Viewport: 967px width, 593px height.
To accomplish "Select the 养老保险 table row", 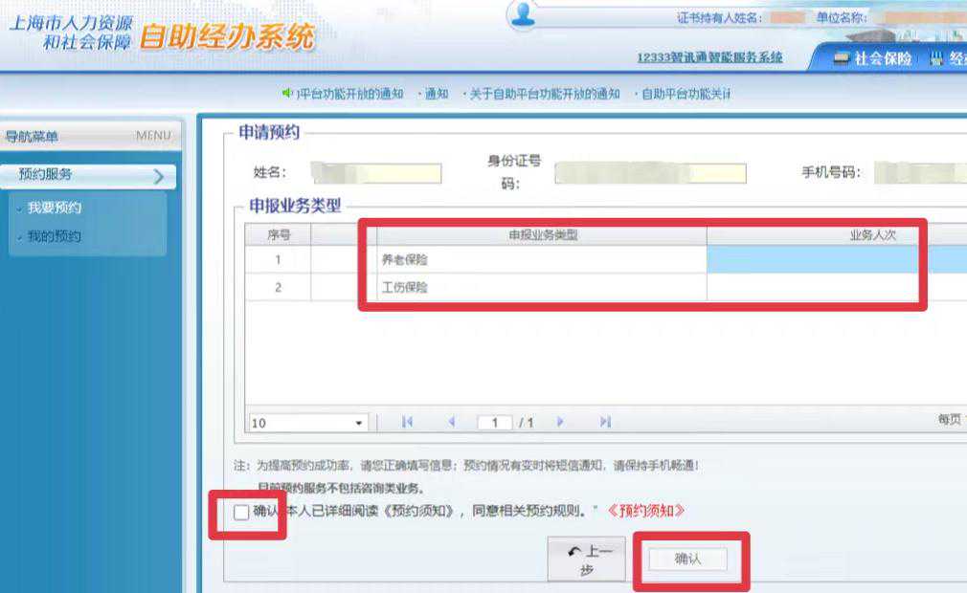I will point(606,259).
